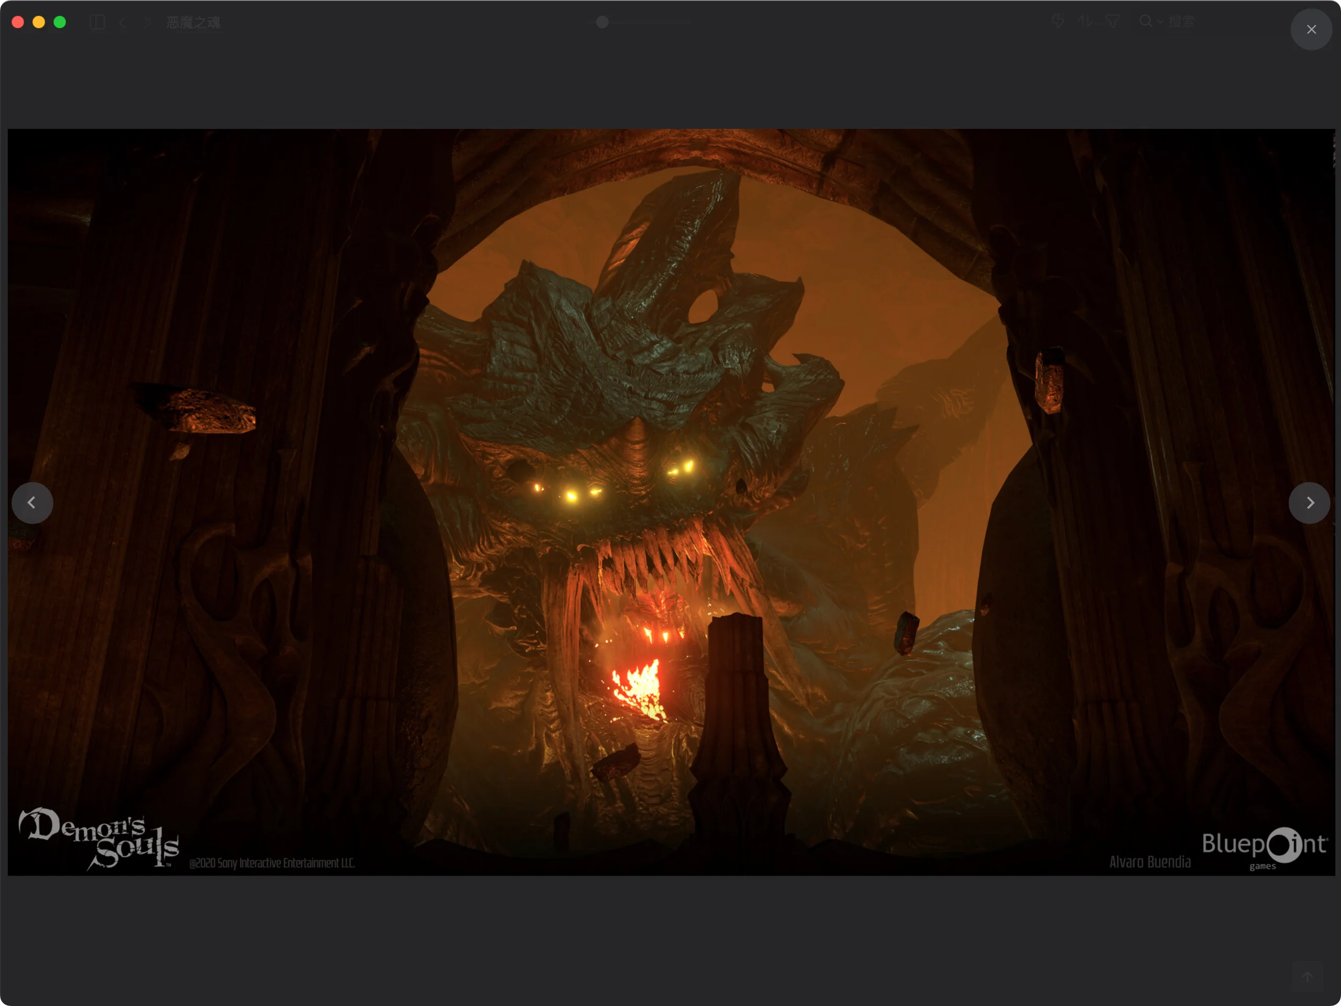Image resolution: width=1341 pixels, height=1006 pixels.
Task: Click the 恶魔之魂 folder title
Action: click(193, 23)
